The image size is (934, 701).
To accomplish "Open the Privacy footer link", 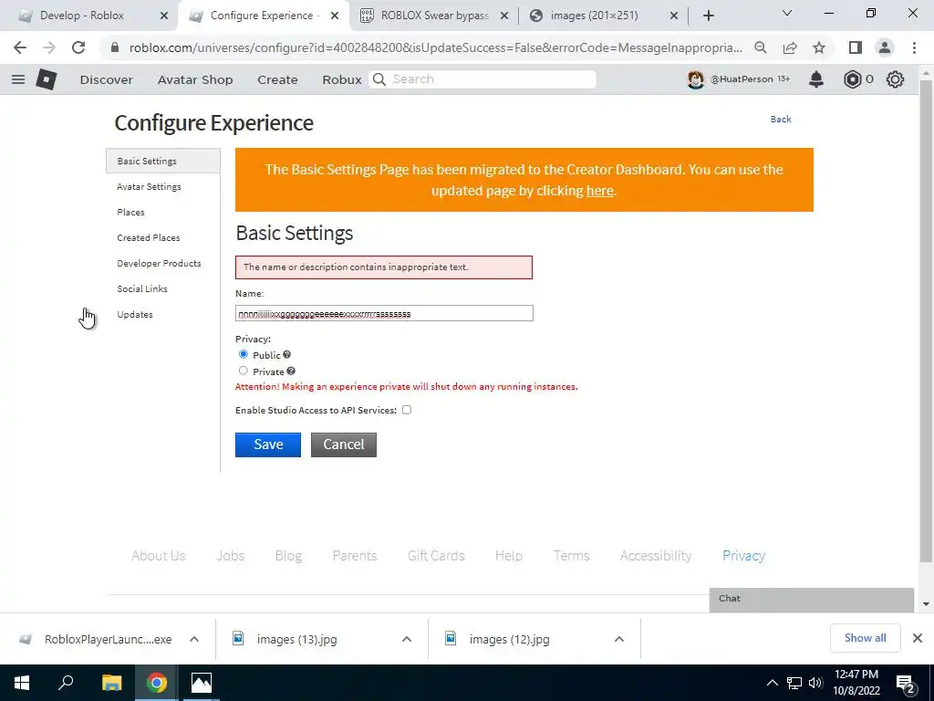I will click(x=743, y=556).
